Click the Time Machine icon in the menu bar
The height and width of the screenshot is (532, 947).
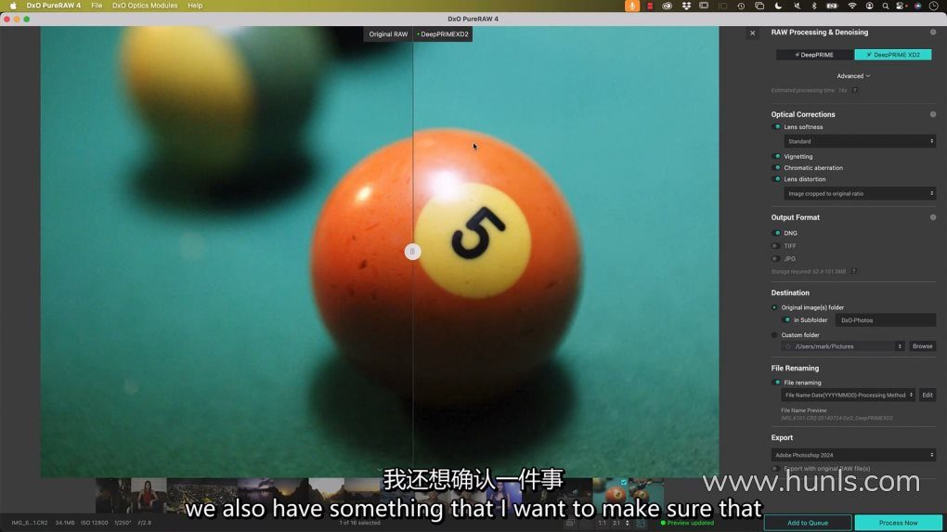[x=741, y=6]
